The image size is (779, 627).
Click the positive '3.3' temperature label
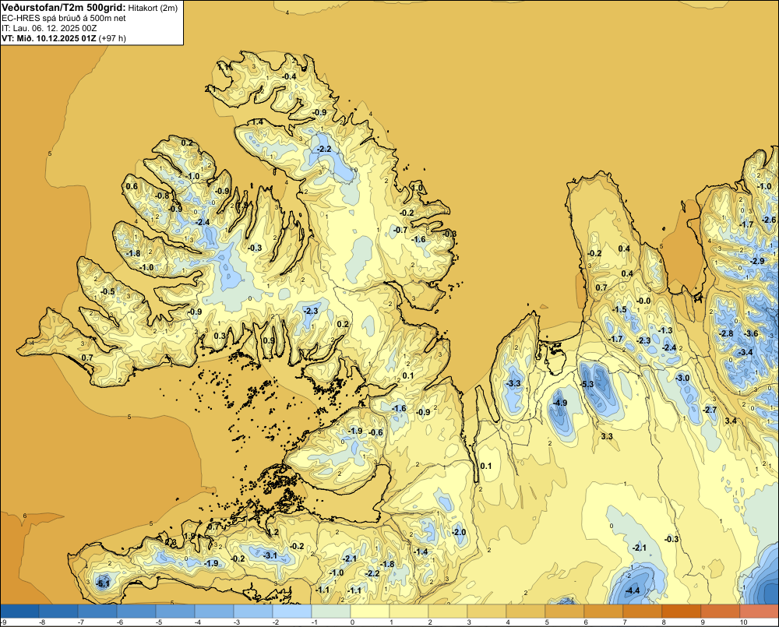pyautogui.click(x=607, y=436)
